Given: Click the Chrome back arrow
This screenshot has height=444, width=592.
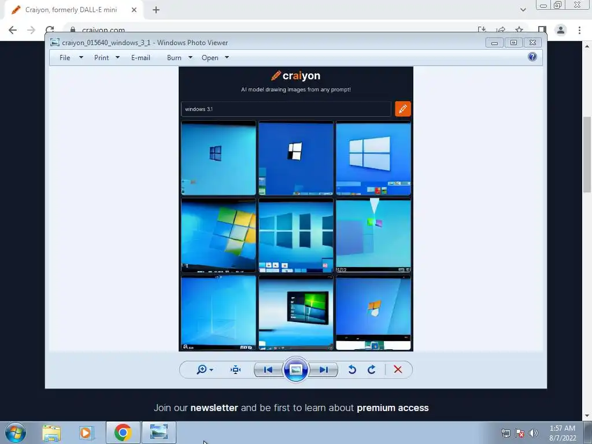Looking at the screenshot, I should click(x=13, y=30).
